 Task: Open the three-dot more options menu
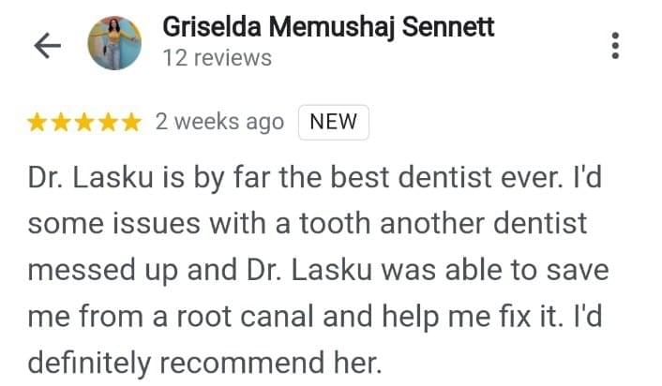point(615,45)
